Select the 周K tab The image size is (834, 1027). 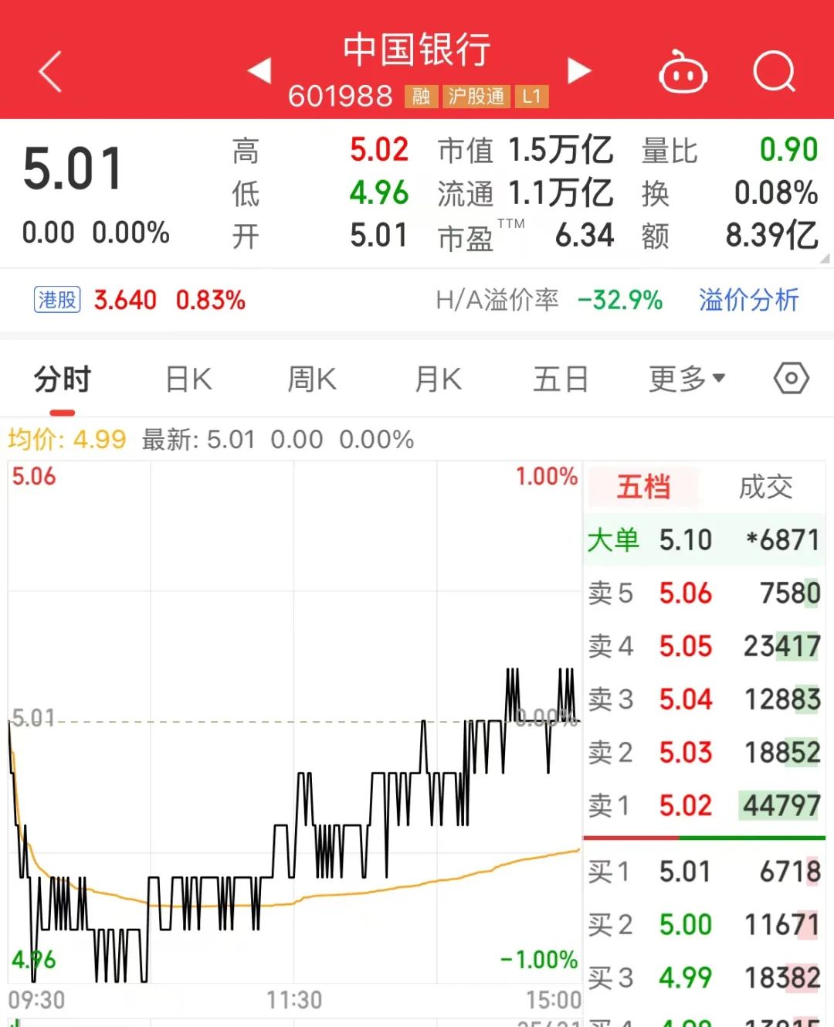coord(312,379)
